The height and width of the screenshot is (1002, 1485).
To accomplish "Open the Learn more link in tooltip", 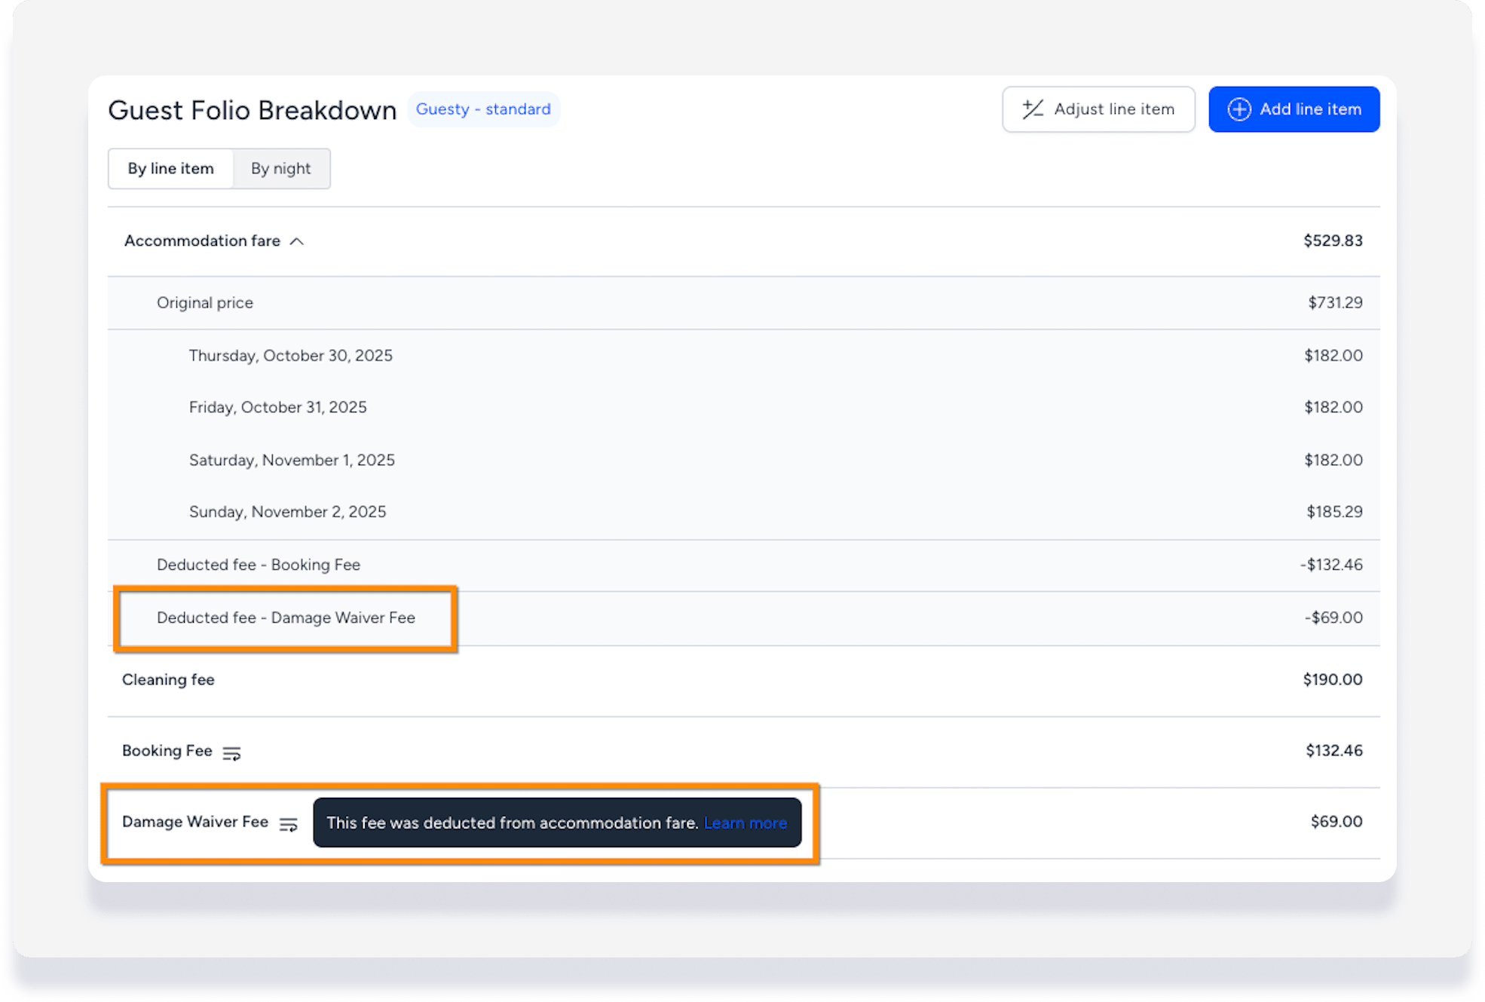I will (x=745, y=823).
